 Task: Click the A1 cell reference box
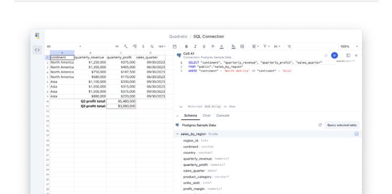[x=64, y=46]
